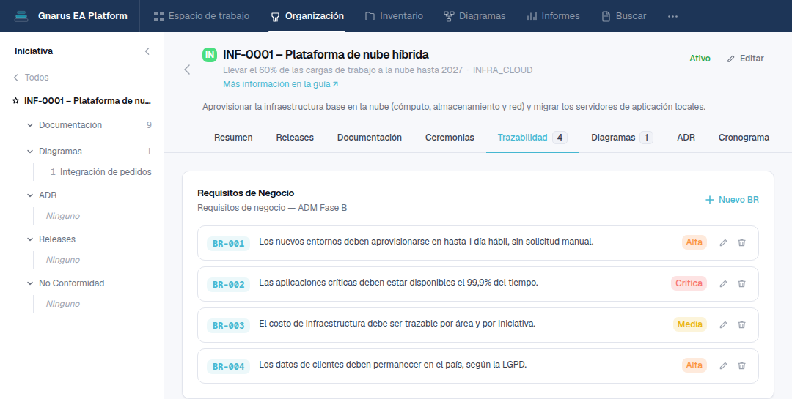Select the Trazabilidad tab
This screenshot has height=399, width=792.
[532, 137]
